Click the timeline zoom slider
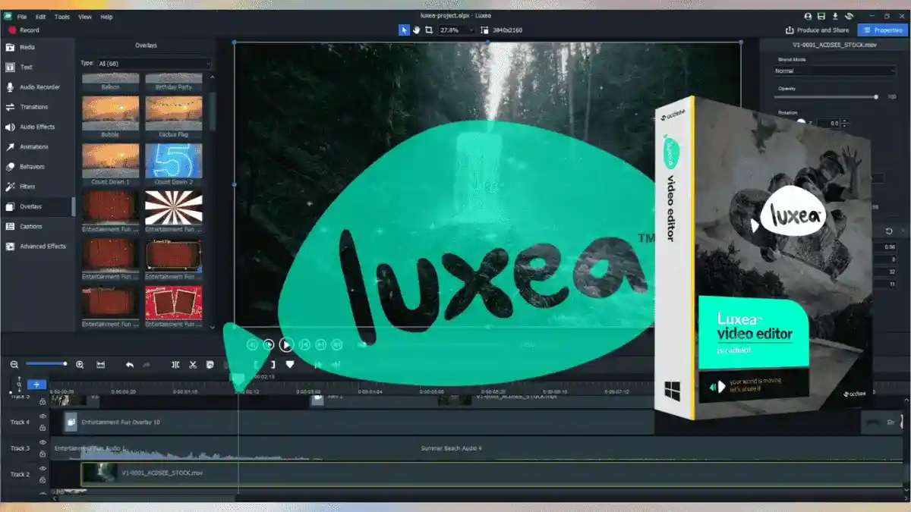The width and height of the screenshot is (911, 512). click(x=46, y=364)
